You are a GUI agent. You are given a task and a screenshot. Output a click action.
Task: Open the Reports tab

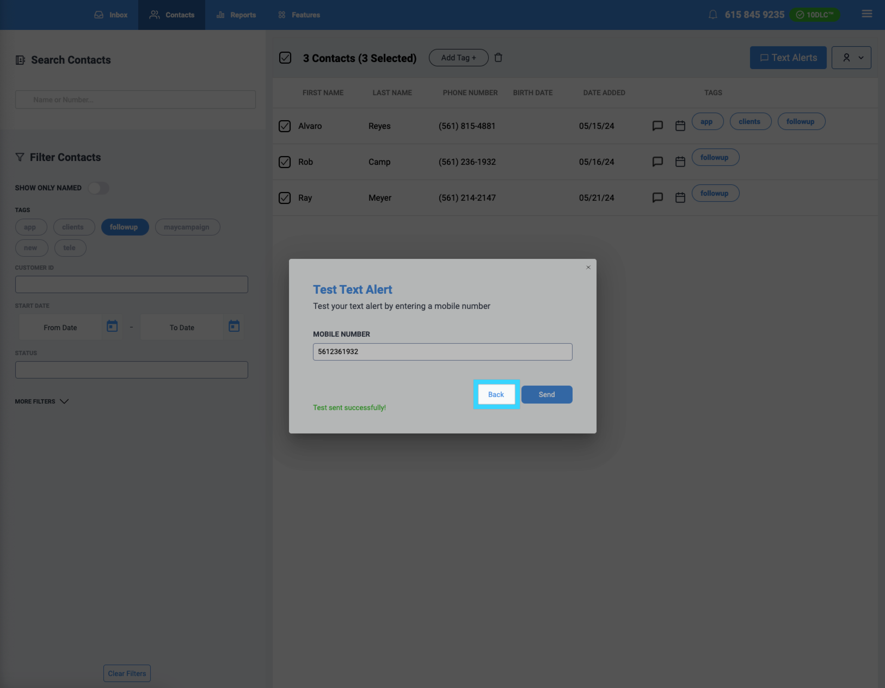pos(236,15)
